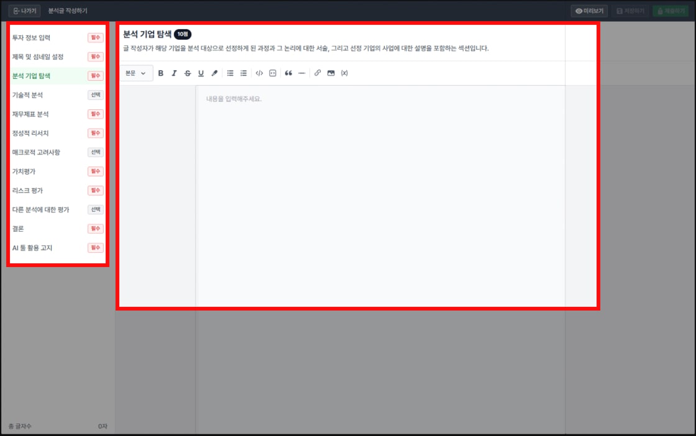Toggle bold formatting in the editor toolbar
Viewport: 696px width, 436px height.
tap(161, 73)
